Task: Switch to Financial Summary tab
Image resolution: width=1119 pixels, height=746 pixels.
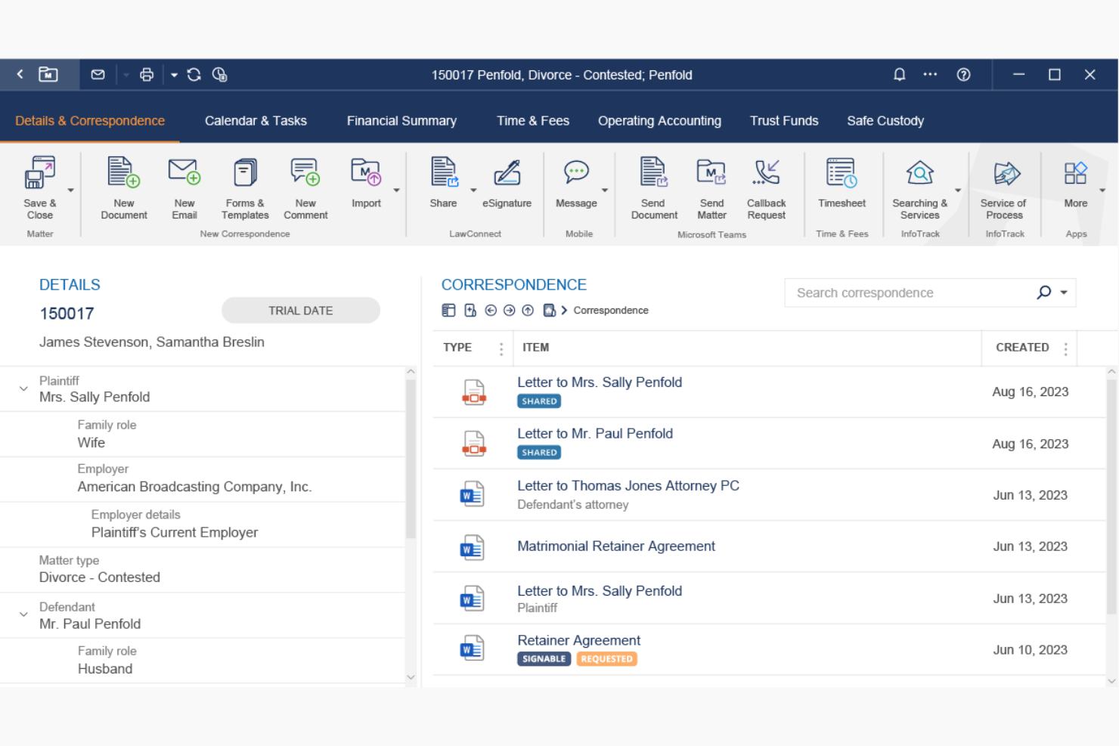Action: pos(401,121)
